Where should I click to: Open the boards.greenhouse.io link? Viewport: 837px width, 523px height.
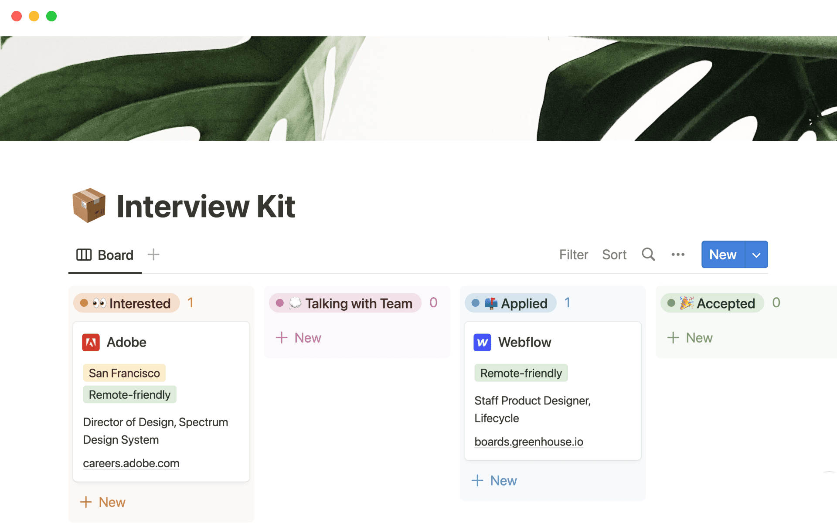(x=528, y=441)
